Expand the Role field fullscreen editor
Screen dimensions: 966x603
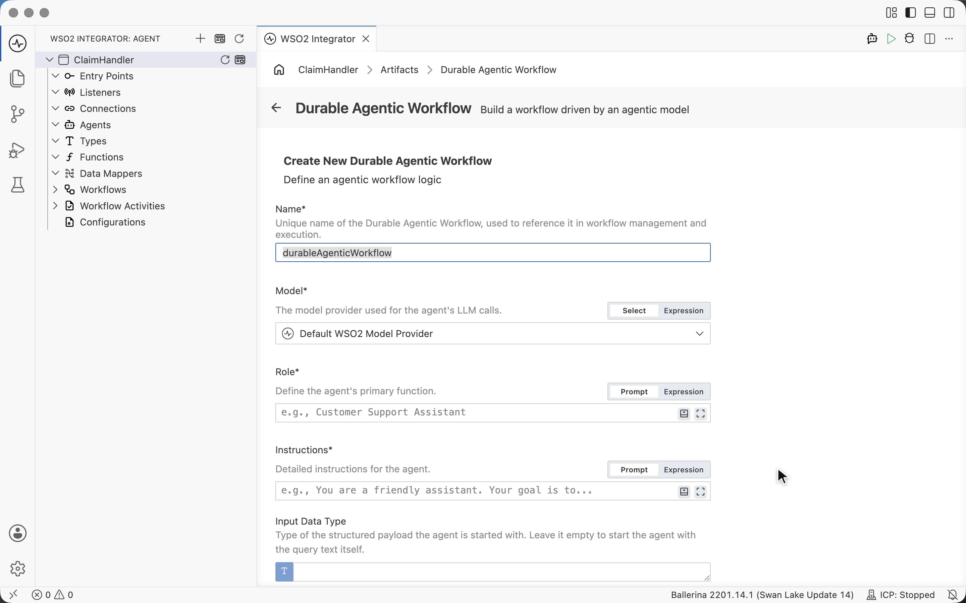(x=701, y=414)
